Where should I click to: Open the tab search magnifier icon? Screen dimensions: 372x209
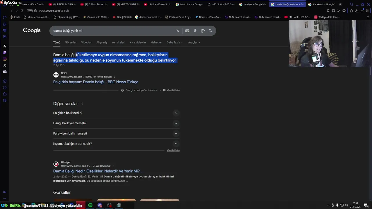pos(351,4)
